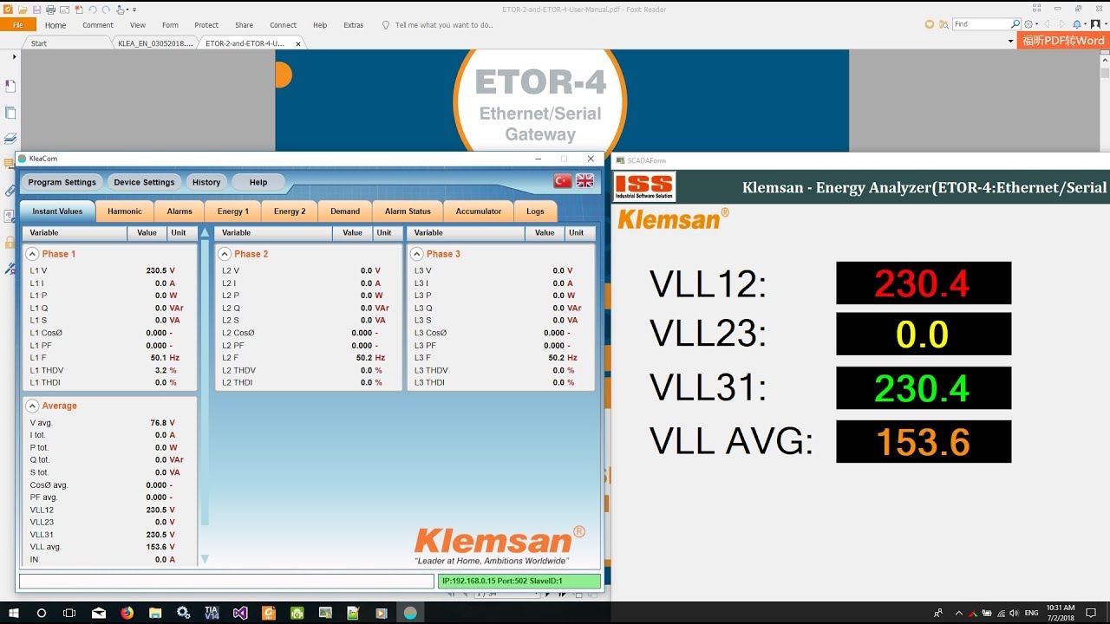Save the PDF with the floppy icon
Viewport: 1110px width, 624px height.
pyautogui.click(x=36, y=10)
